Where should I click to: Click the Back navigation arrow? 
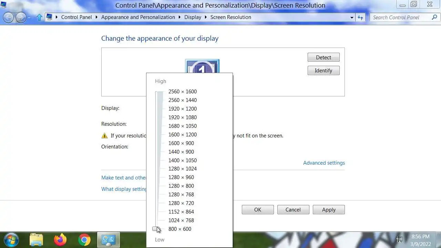8,17
